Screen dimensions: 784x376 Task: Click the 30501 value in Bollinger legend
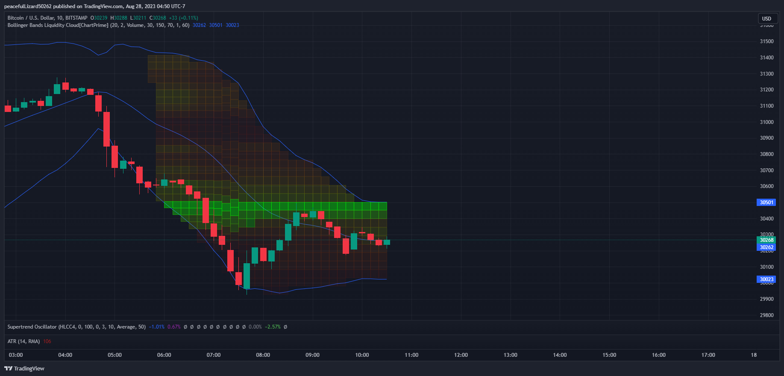pos(216,25)
